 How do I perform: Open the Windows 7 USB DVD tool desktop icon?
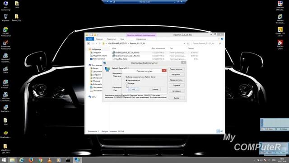tap(5, 58)
